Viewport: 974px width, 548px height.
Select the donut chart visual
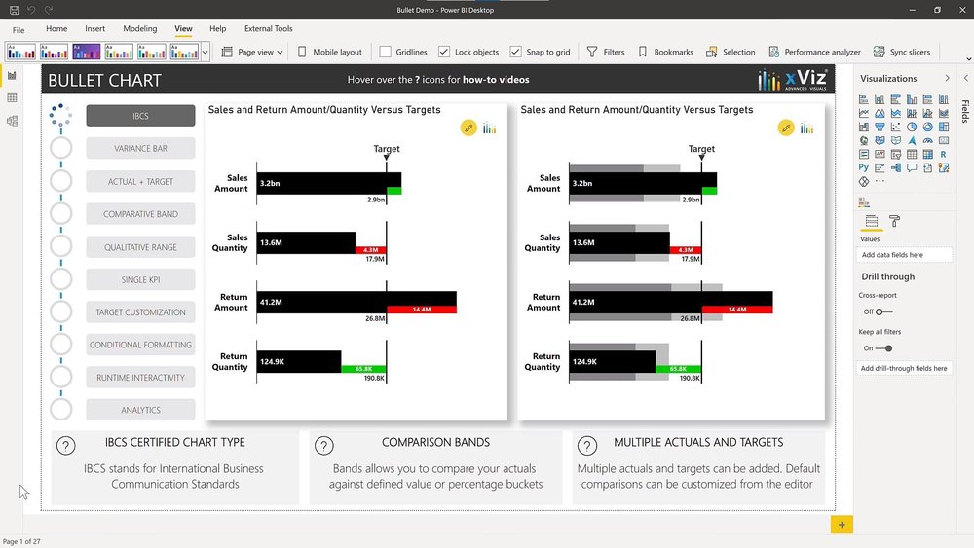click(928, 127)
